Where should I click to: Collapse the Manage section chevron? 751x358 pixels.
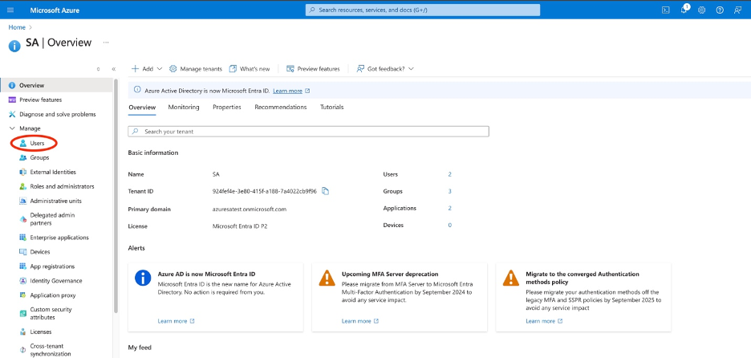pyautogui.click(x=13, y=128)
